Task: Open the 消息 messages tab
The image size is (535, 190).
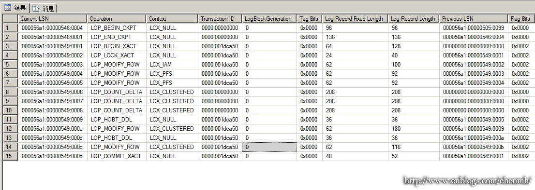Action: pyautogui.click(x=44, y=8)
